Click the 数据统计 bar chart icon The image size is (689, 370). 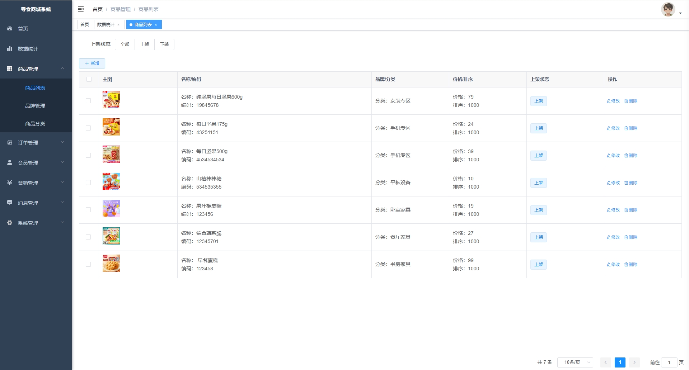(10, 48)
